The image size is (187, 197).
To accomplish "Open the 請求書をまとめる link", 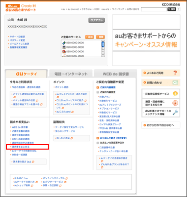I will 21,147.
